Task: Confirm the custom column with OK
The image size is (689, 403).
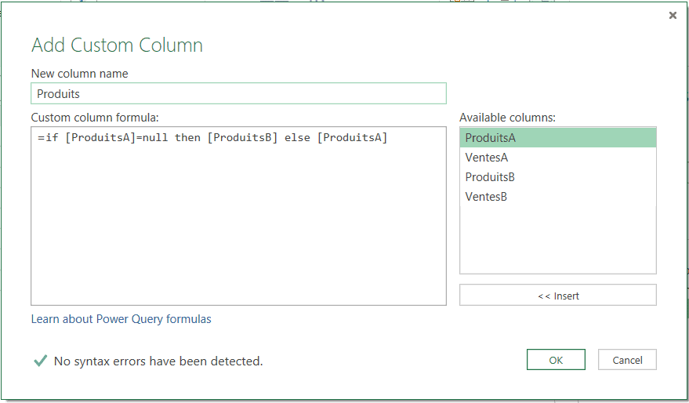Action: tap(556, 360)
